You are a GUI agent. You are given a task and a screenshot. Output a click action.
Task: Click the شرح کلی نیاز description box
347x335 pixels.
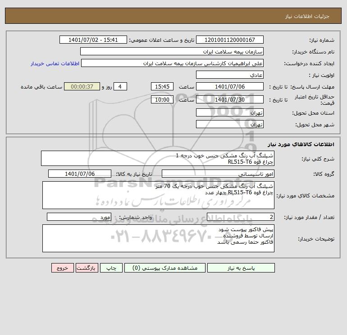158,158
